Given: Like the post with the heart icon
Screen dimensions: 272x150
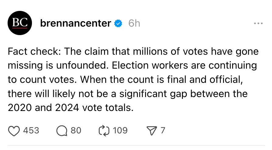Looking at the screenshot, I should pyautogui.click(x=13, y=130).
